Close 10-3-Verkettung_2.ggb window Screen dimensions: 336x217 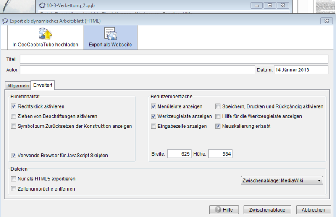[x=283, y=5]
